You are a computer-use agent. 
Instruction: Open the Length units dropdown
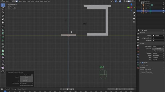pos(158,55)
